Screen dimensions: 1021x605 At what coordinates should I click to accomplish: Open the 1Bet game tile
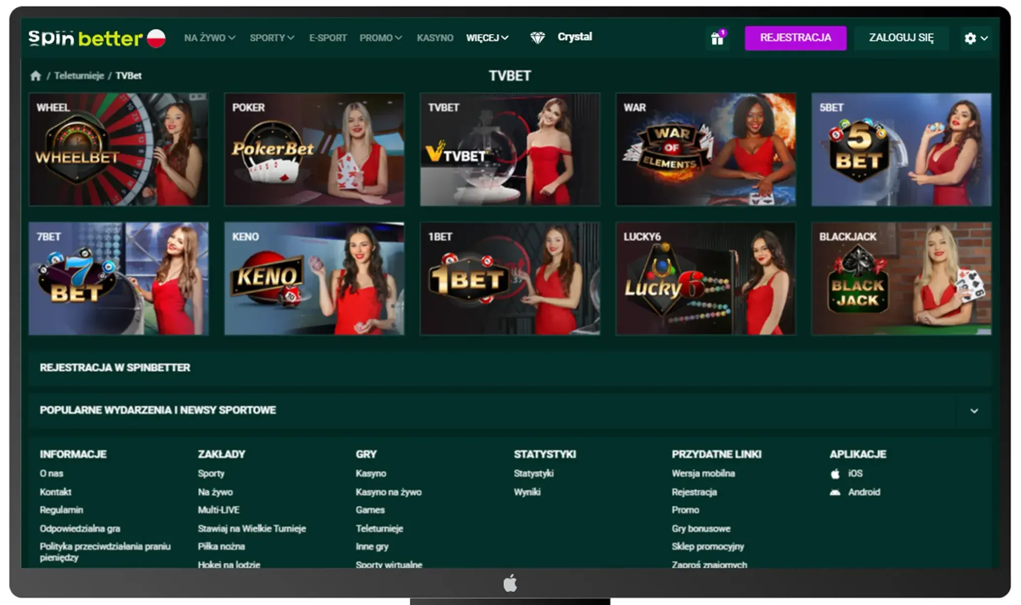coord(510,279)
